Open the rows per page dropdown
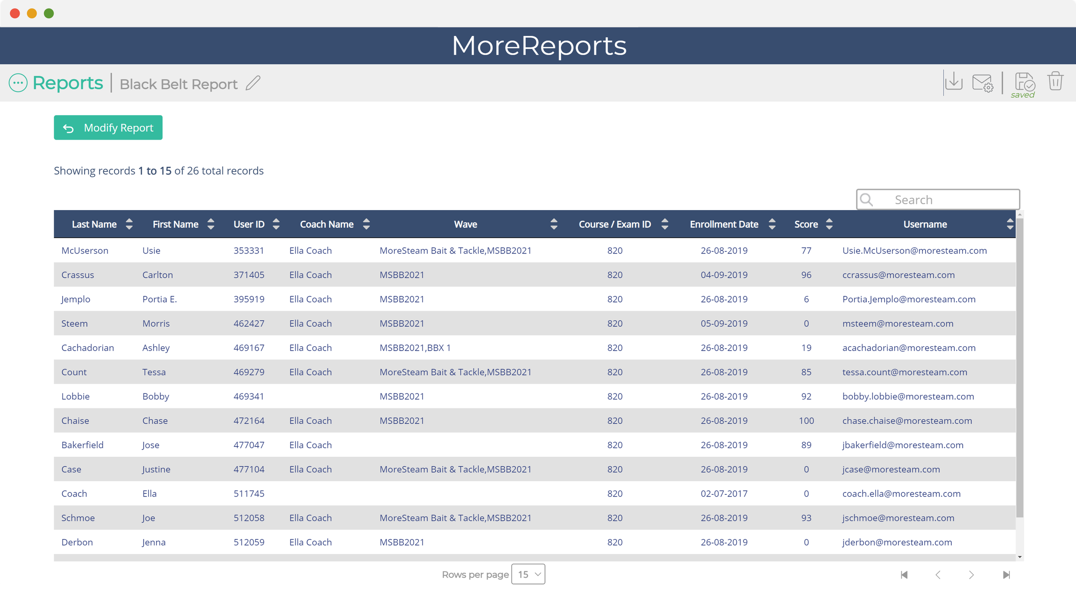Image resolution: width=1076 pixels, height=590 pixels. click(x=528, y=574)
